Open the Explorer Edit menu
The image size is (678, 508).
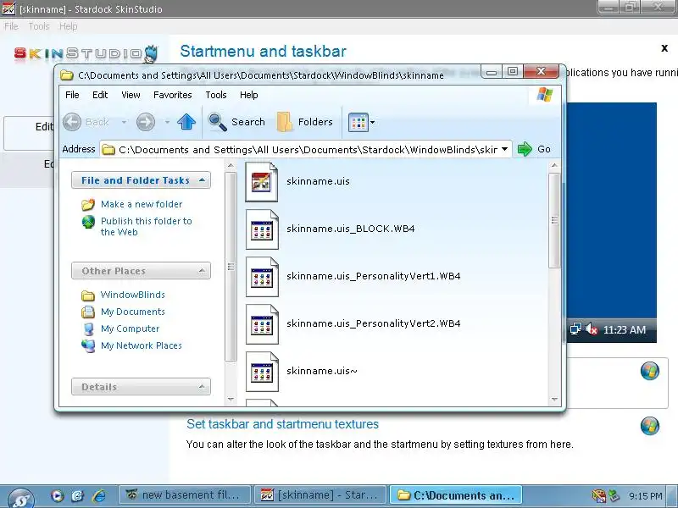100,95
